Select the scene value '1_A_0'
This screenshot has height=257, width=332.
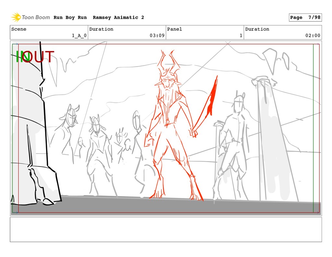(x=79, y=35)
